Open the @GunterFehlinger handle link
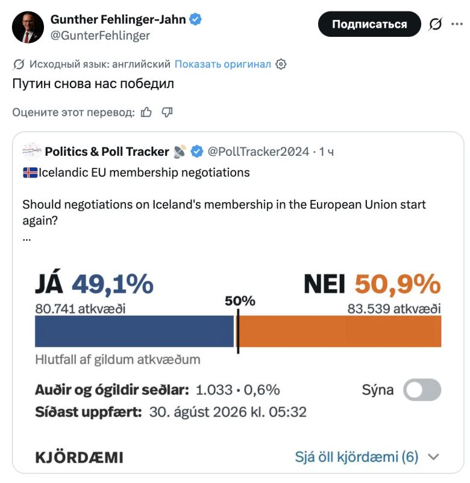The height and width of the screenshot is (483, 470). pos(100,36)
